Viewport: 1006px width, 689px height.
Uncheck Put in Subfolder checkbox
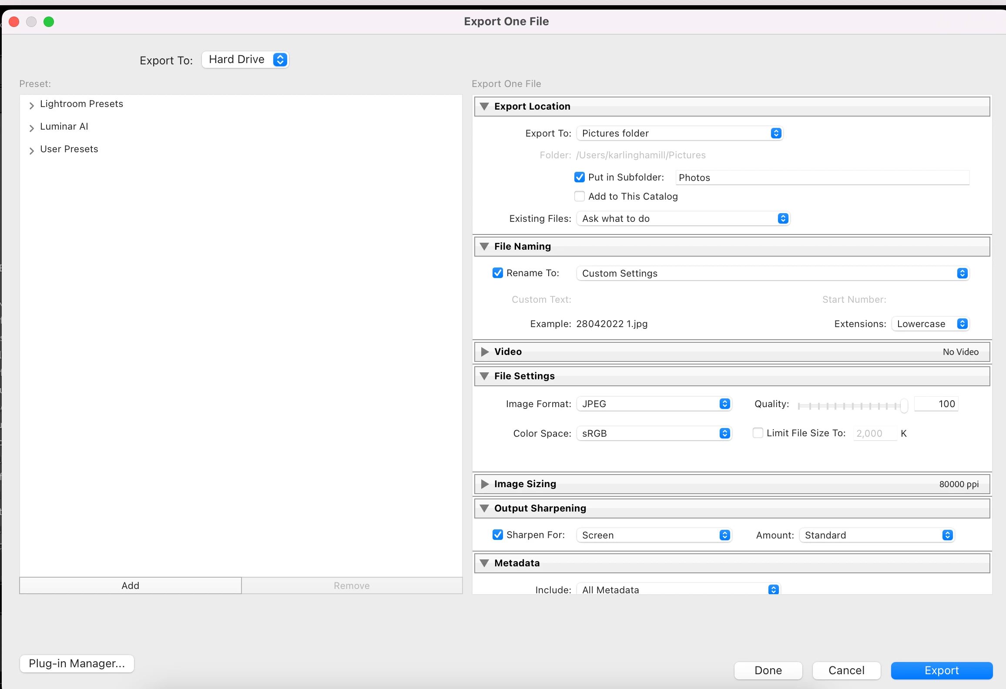(x=579, y=177)
